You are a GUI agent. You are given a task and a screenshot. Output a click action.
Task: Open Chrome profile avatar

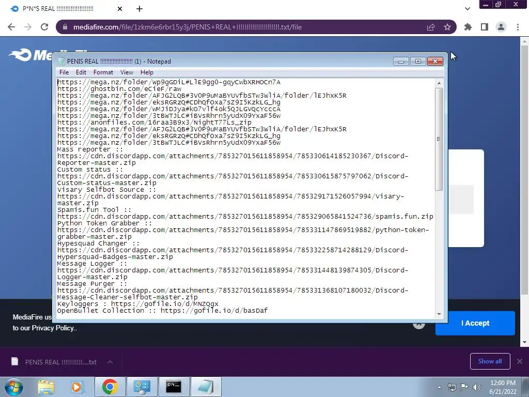pos(501,27)
